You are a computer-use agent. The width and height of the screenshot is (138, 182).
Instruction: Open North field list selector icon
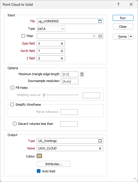point(62,51)
